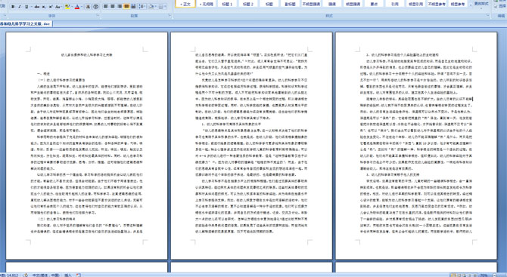The width and height of the screenshot is (507, 277).
Task: Click the 更改样式 button
Action: tap(481, 4)
